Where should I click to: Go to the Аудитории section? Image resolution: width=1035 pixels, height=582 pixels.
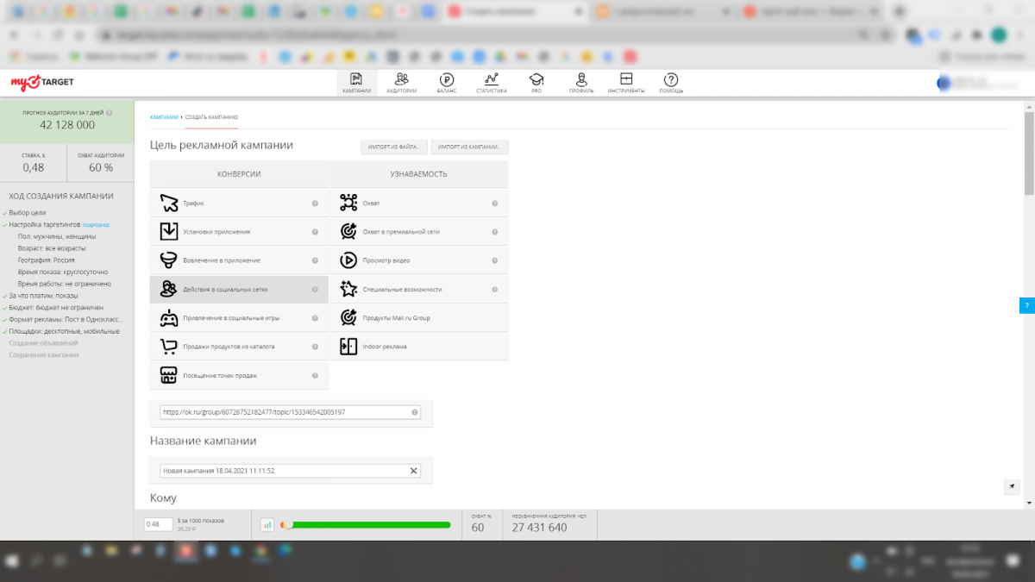401,83
